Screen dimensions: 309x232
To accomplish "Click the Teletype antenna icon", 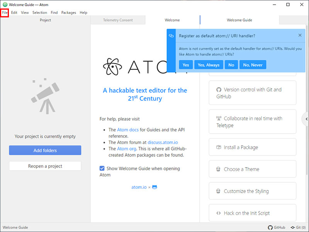I will coord(219,119).
